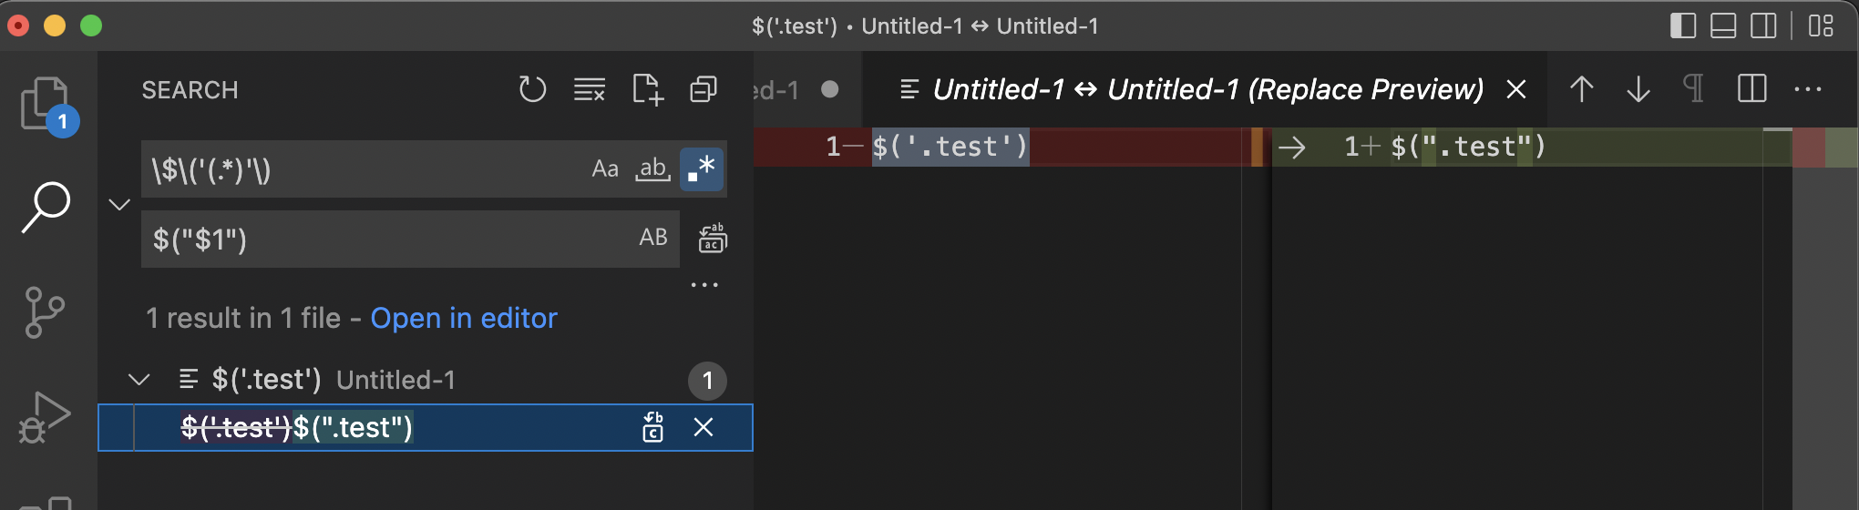
Task: Toggle search details ellipsis
Action: pyautogui.click(x=704, y=285)
